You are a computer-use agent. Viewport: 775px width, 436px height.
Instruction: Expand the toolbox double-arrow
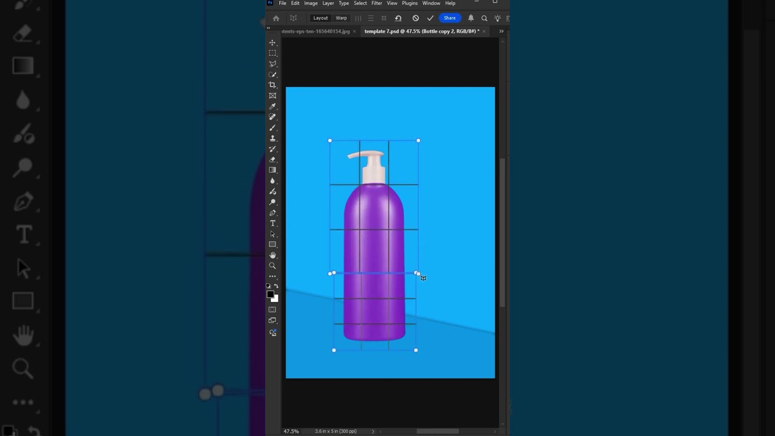point(268,28)
